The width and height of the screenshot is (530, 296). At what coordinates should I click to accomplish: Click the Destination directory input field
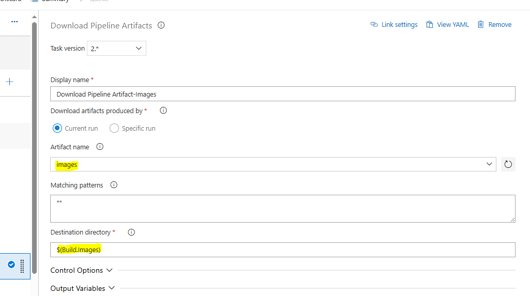click(x=282, y=250)
